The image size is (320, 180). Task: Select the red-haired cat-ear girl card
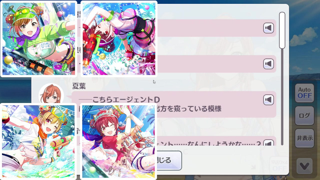pos(119,141)
